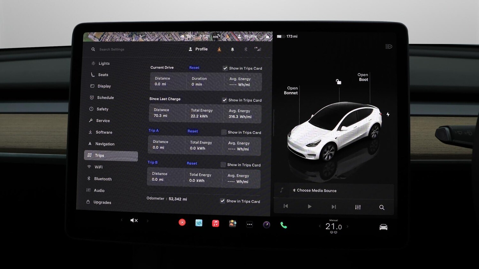Image resolution: width=479 pixels, height=269 pixels.
Task: Reset the Trip B counter
Action: tap(192, 163)
